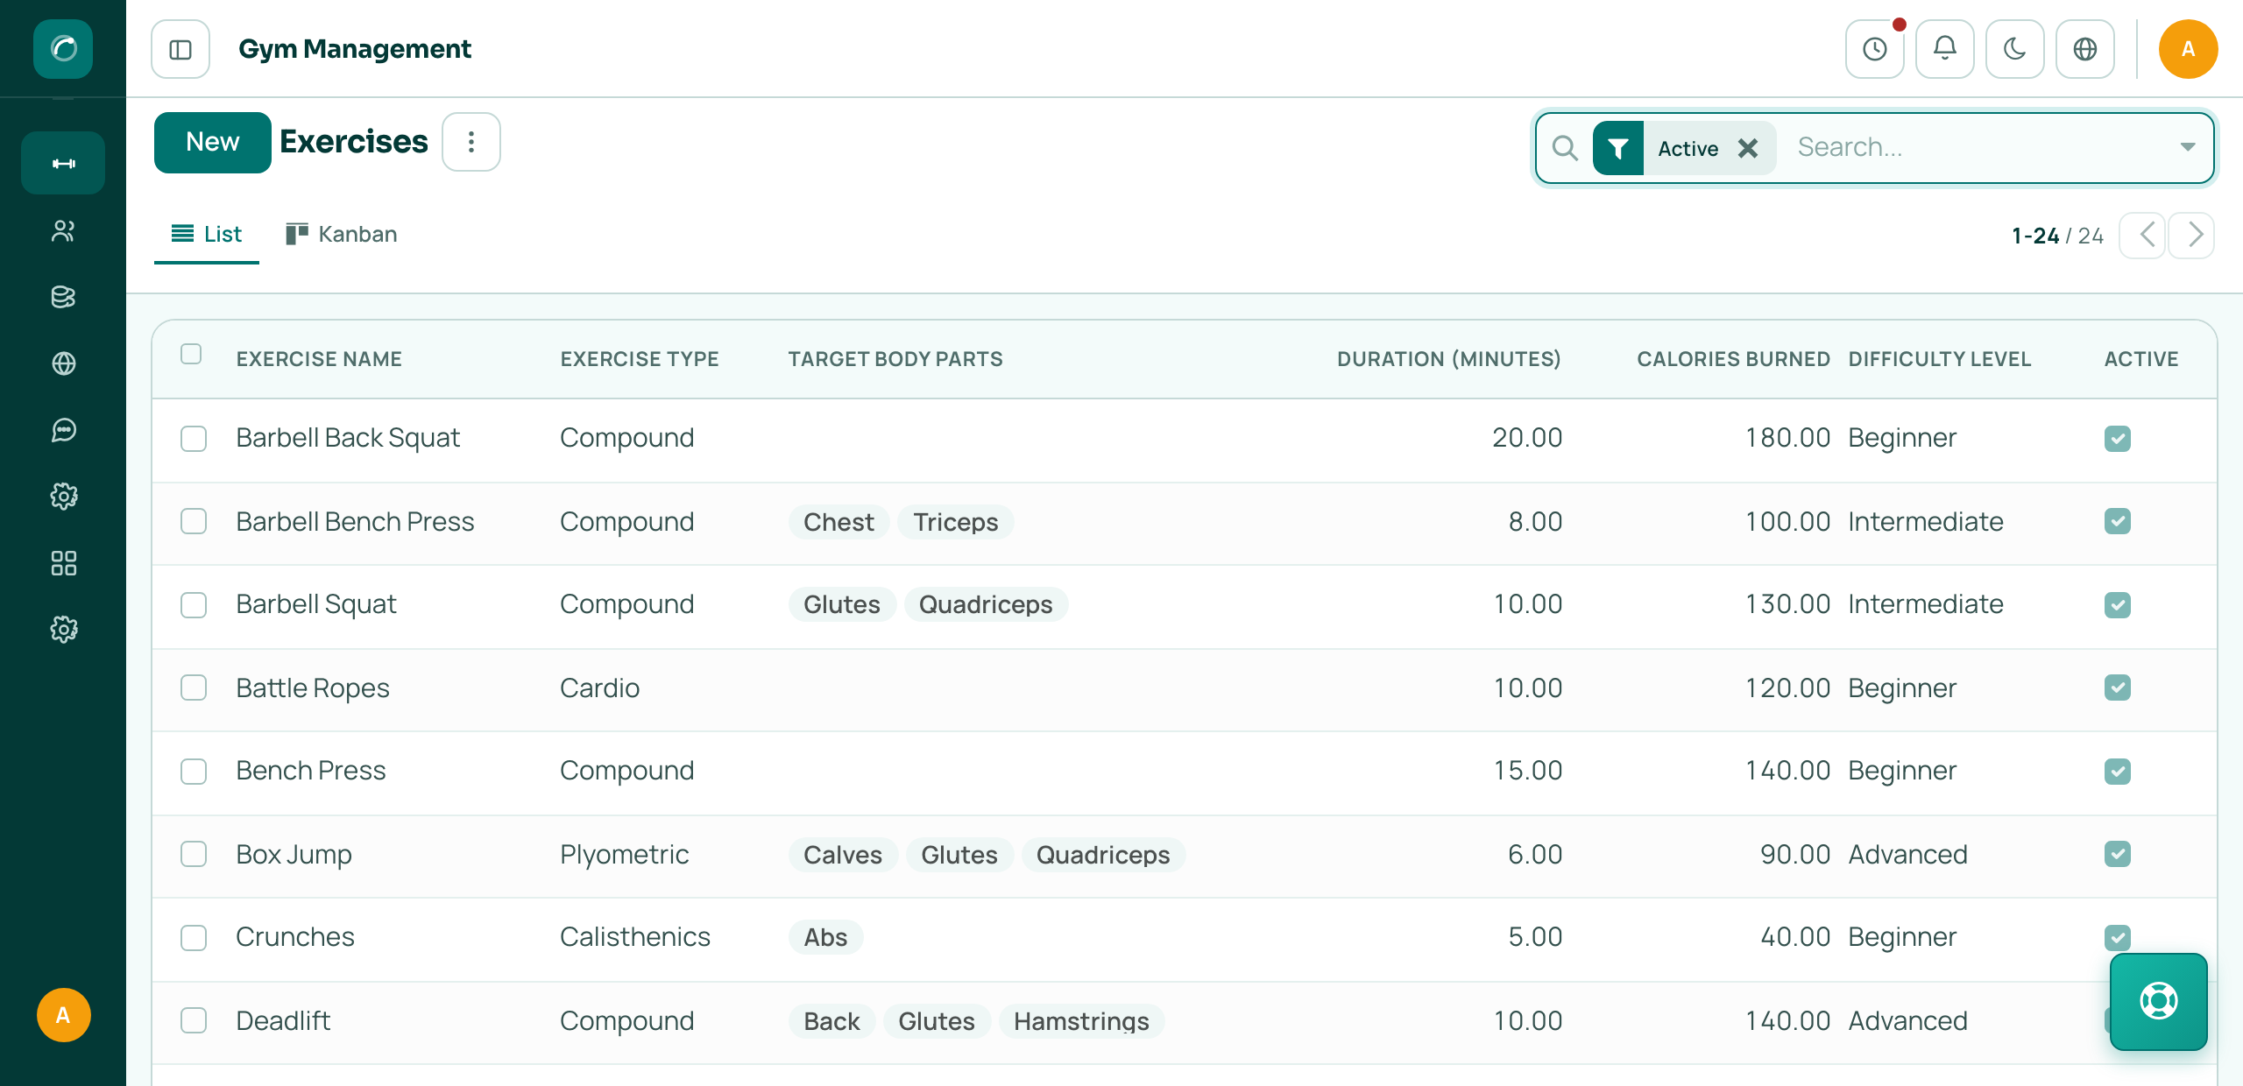
Task: Click the 1-24 / 24 pager counter
Action: pos(2057,236)
